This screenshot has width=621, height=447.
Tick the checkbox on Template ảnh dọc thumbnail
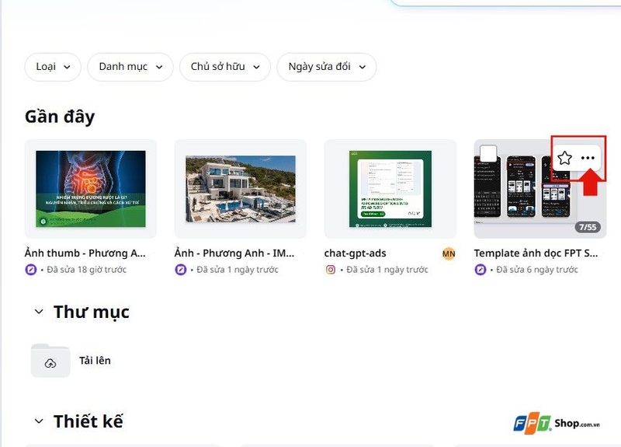[488, 153]
